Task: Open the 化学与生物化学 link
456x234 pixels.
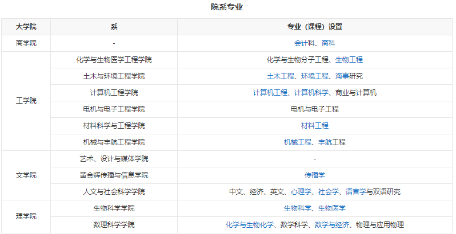Action: click(250, 225)
